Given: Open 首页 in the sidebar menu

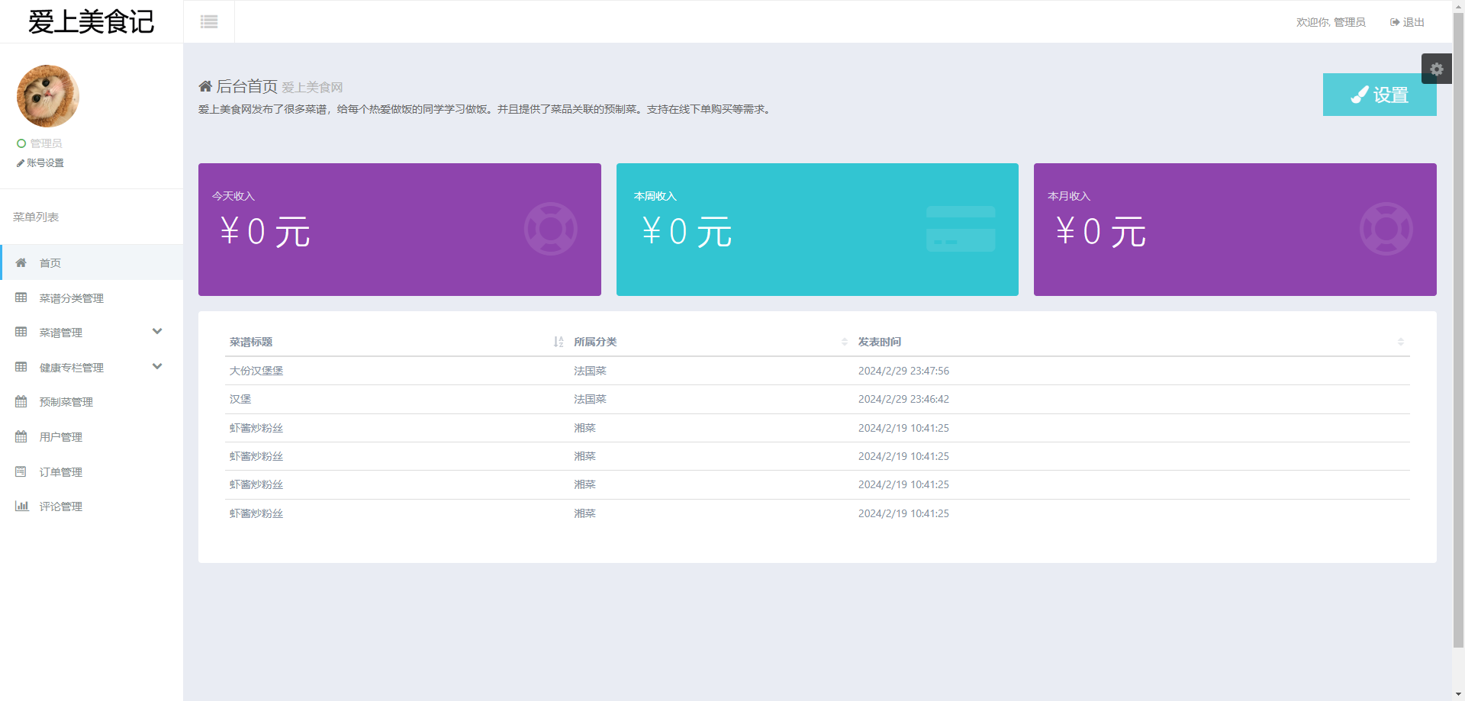Looking at the screenshot, I should click(92, 262).
